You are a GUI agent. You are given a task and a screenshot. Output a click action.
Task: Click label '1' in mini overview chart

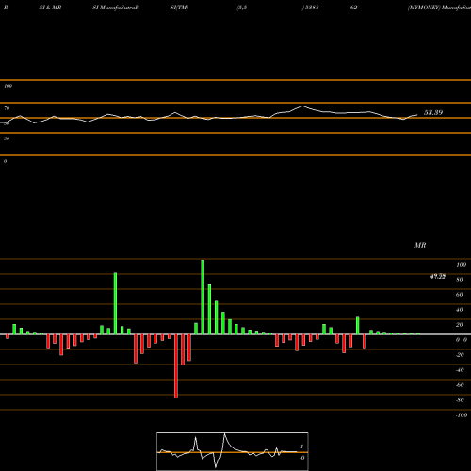click(301, 447)
